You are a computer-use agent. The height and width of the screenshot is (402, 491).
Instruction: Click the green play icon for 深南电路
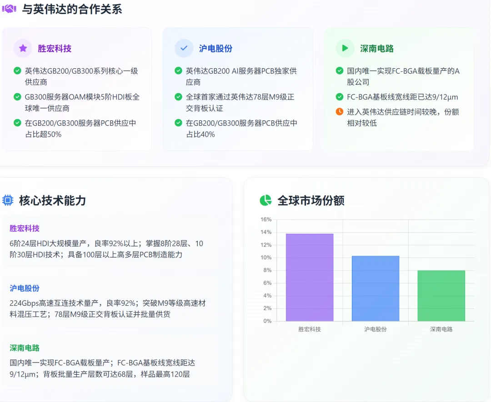345,48
